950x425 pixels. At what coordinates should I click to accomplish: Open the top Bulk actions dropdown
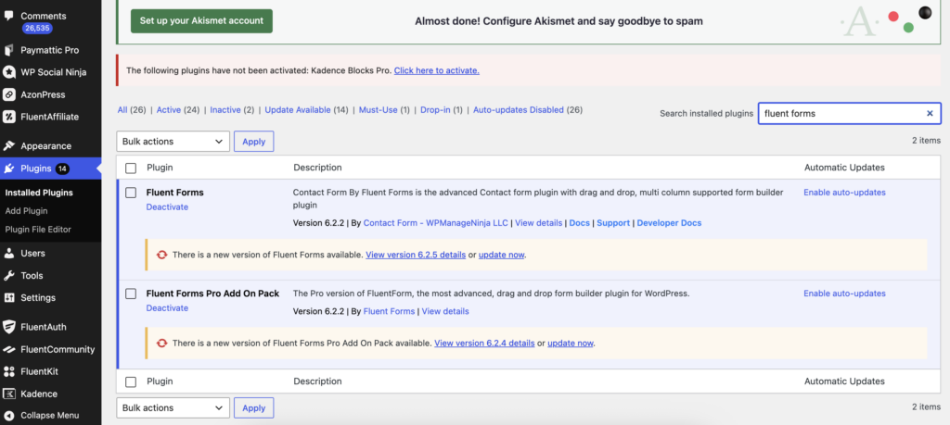[173, 142]
